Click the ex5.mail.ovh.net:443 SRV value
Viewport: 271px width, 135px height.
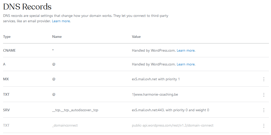point(170,110)
